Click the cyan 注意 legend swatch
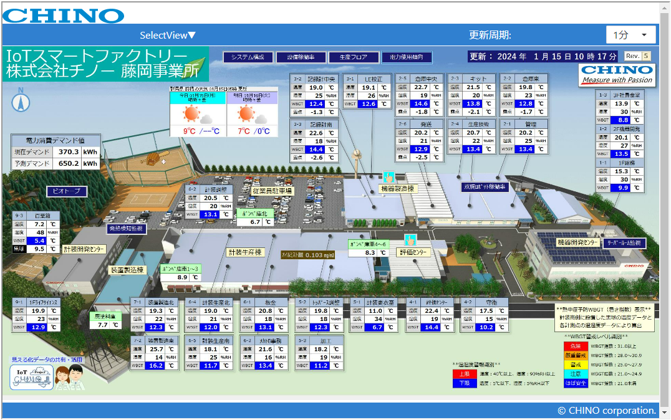671x420 pixels. pyautogui.click(x=576, y=375)
